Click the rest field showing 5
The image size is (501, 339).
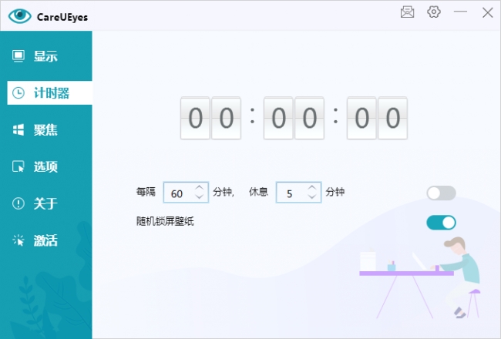290,193
